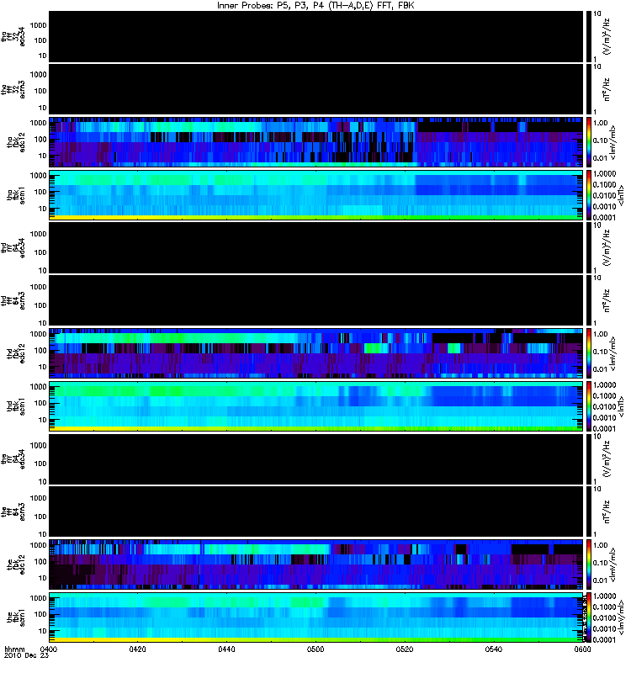Click inside the empty the fff scm3 panel

point(316,511)
